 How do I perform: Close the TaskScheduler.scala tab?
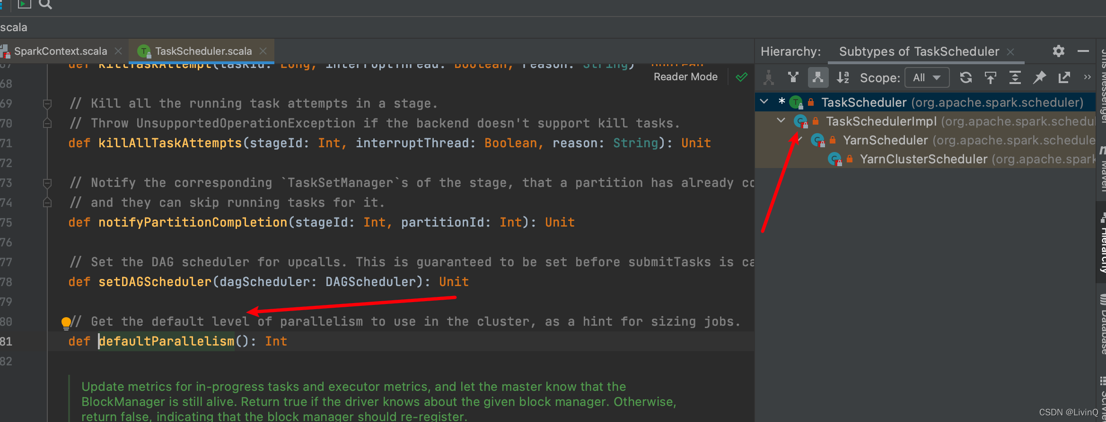coord(263,51)
